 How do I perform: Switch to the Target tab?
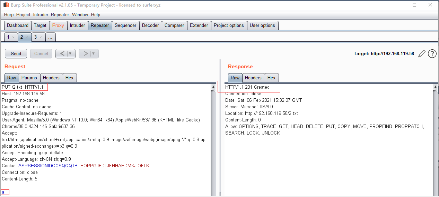[x=40, y=25]
